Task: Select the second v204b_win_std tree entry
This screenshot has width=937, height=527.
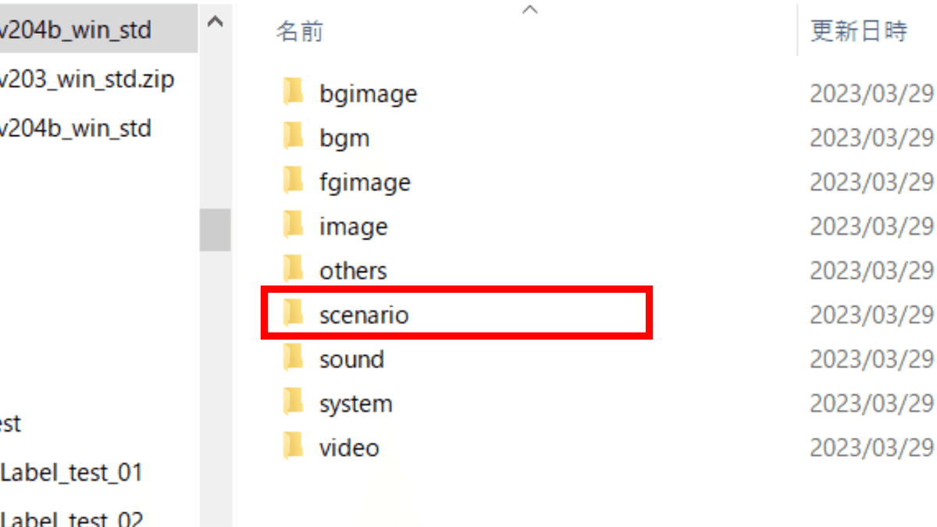Action: pos(76,127)
